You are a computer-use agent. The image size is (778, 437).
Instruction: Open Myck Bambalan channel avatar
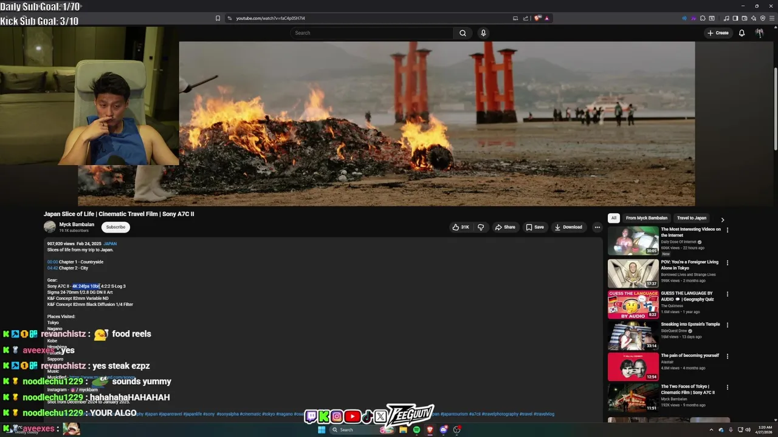(x=50, y=227)
